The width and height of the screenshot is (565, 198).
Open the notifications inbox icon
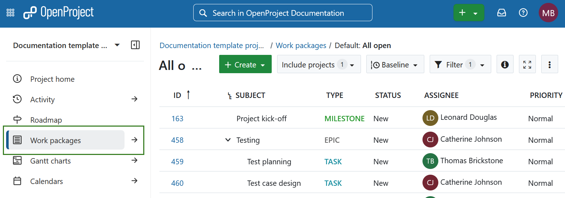(x=502, y=13)
